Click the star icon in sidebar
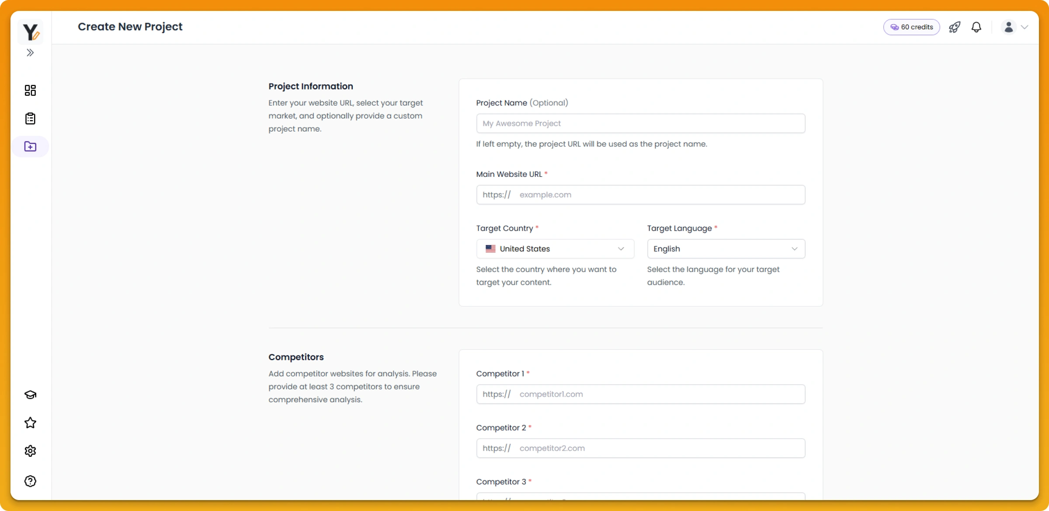This screenshot has width=1049, height=511. (x=30, y=423)
